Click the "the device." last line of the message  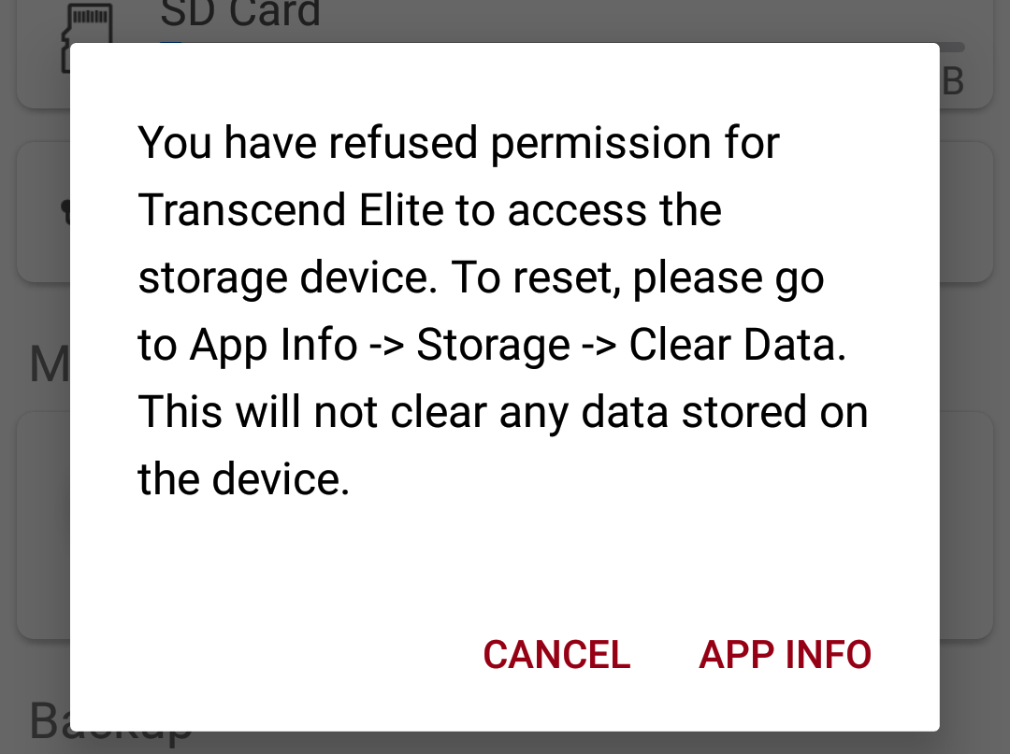tap(243, 480)
